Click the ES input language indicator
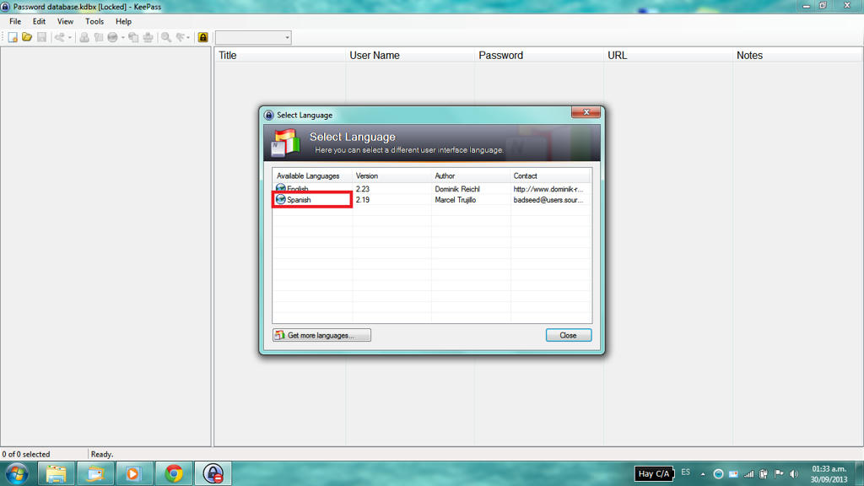The image size is (864, 486). [x=685, y=472]
